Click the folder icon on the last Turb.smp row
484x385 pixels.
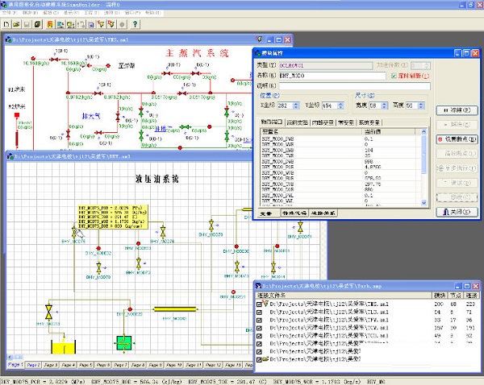tap(265, 358)
